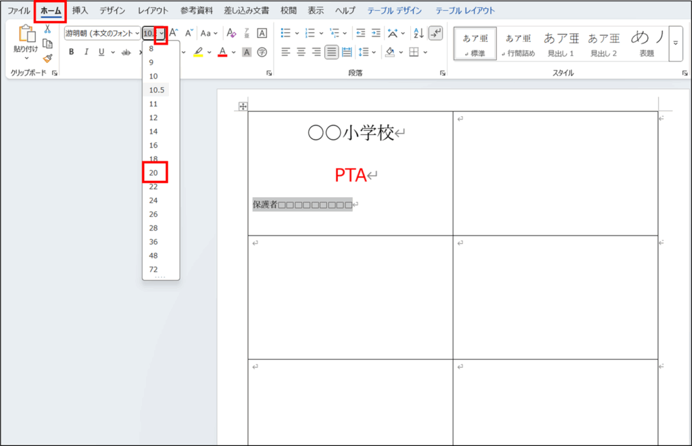Open the Change Case (Aa) dropdown
The height and width of the screenshot is (446, 692).
tap(209, 33)
